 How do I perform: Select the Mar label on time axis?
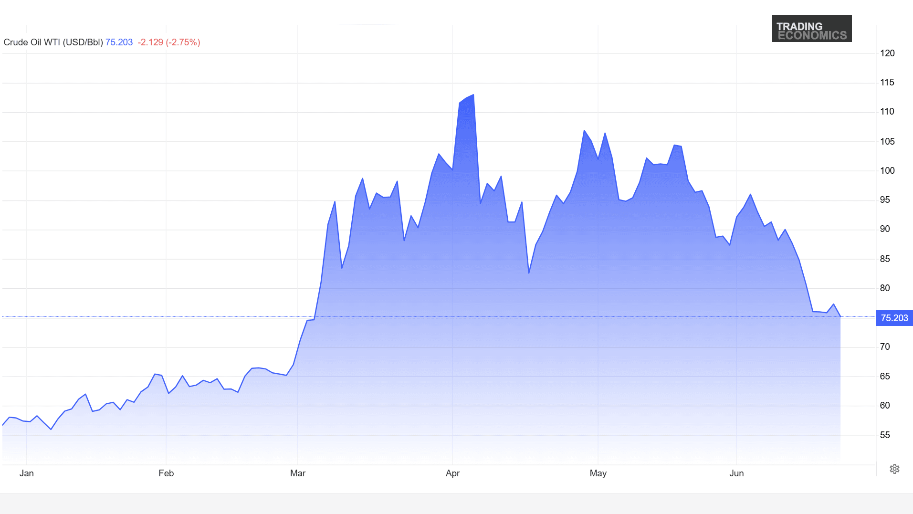[x=298, y=473]
